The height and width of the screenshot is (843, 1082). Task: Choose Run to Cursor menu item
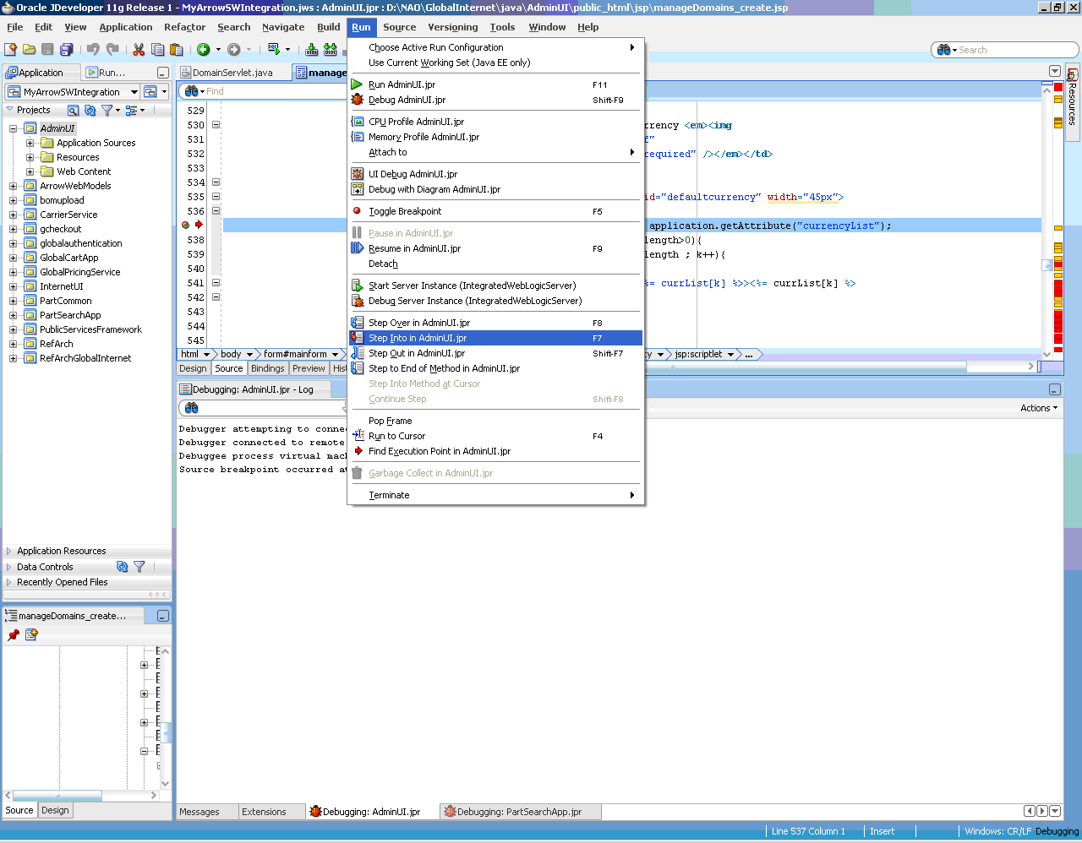[496, 436]
